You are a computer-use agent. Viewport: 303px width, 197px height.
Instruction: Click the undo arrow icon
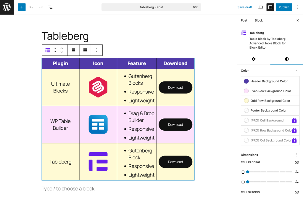31,7
